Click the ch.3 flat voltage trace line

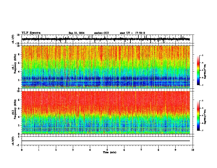click(x=106, y=141)
